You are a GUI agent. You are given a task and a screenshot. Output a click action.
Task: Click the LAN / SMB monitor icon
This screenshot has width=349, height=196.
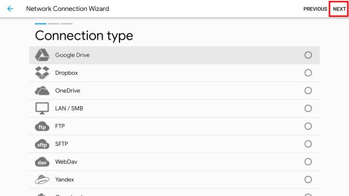click(x=42, y=108)
